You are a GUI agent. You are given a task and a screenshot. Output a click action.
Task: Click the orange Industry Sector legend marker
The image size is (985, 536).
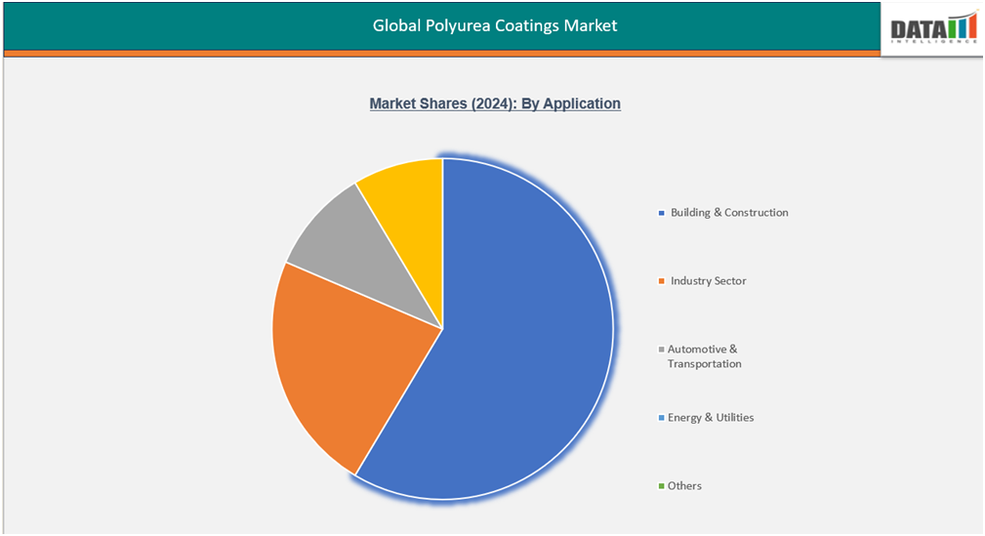tap(662, 281)
